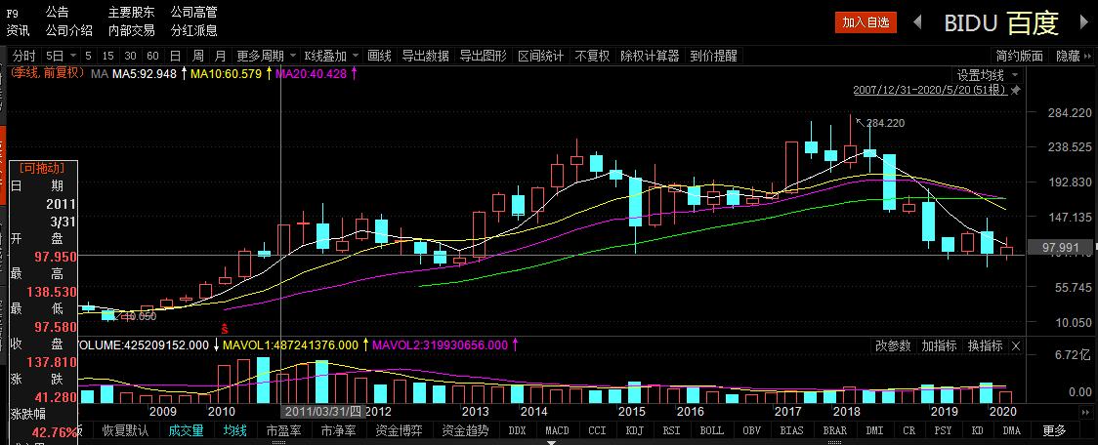Click 恢复默认 to restore defaults
The image size is (1098, 445).
127,430
